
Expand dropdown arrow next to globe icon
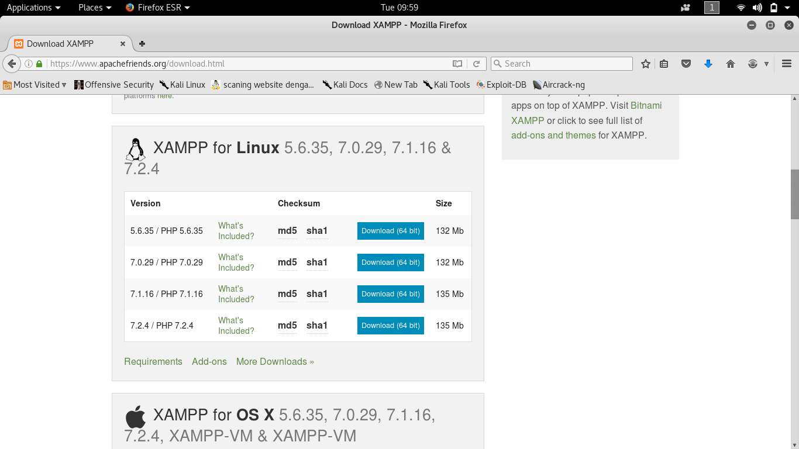point(766,64)
